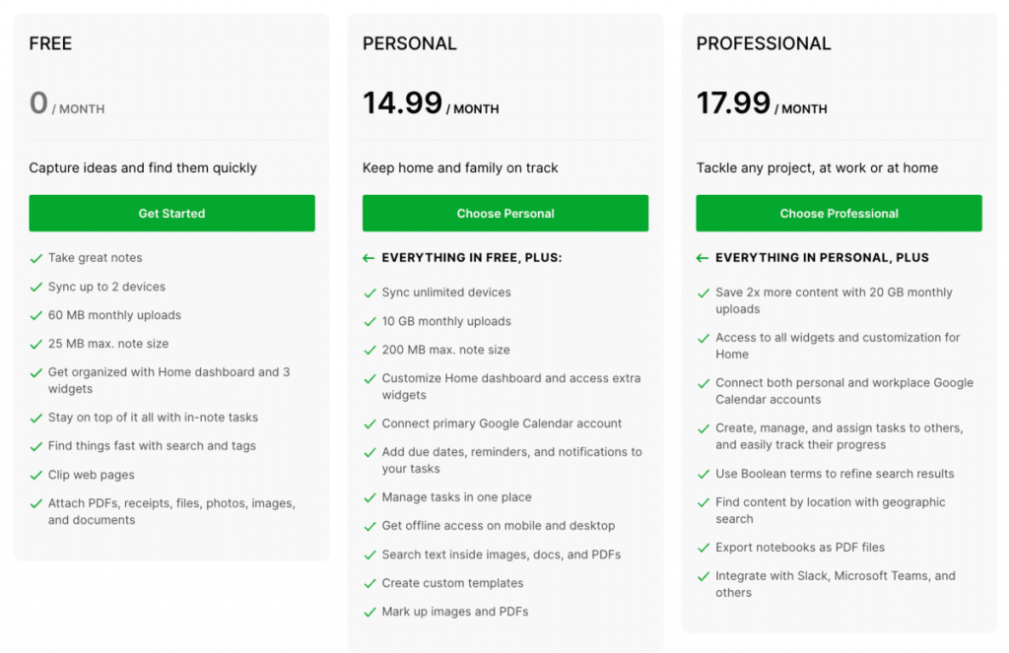This screenshot has width=1009, height=653.
Task: Click the checkmark next to "Clip web pages"
Action: click(x=36, y=475)
